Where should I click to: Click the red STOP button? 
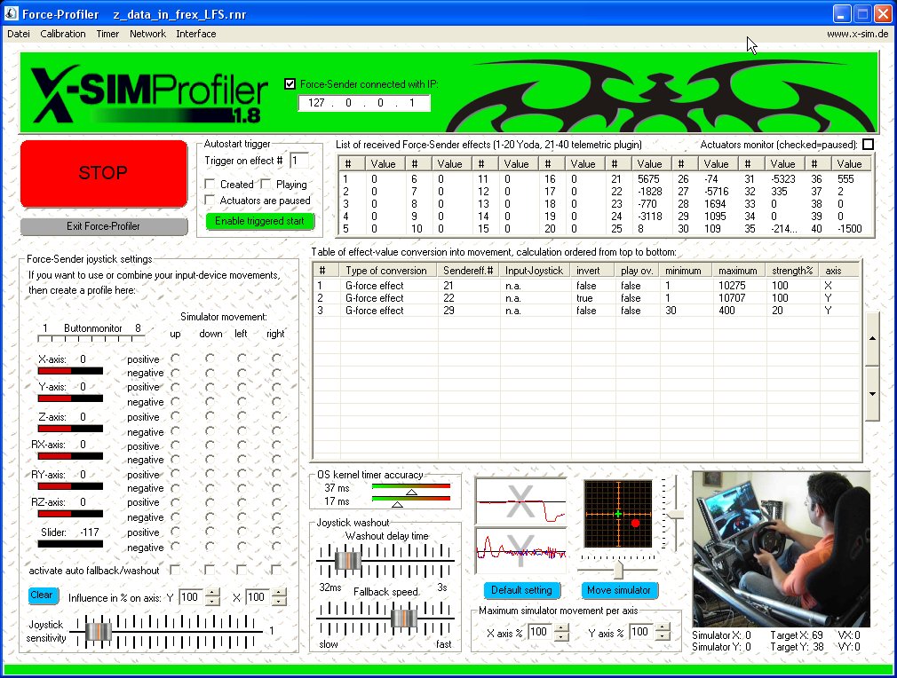(104, 173)
